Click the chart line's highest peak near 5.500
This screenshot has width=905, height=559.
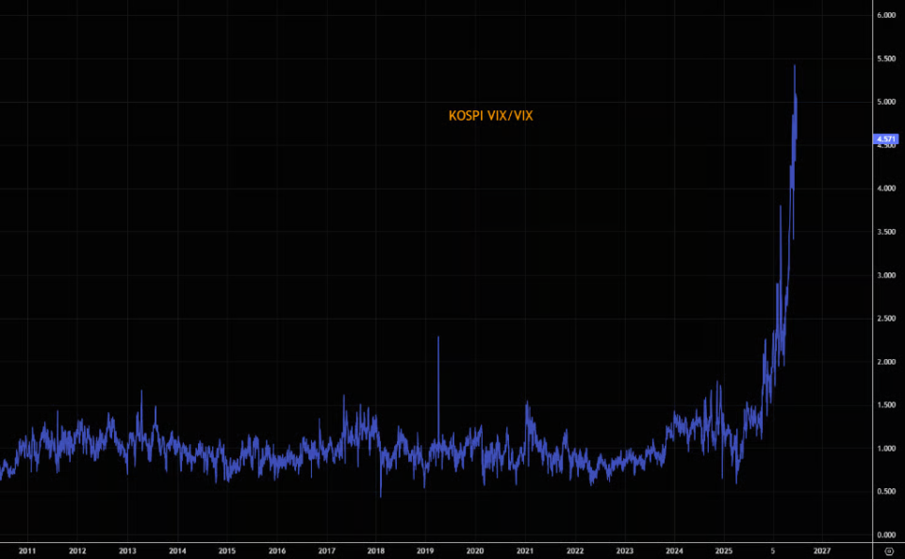795,66
